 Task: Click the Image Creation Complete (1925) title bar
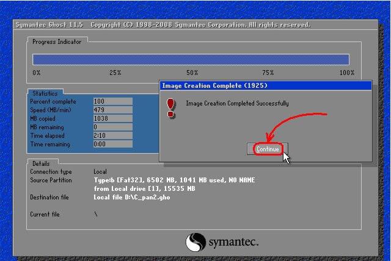(x=265, y=85)
